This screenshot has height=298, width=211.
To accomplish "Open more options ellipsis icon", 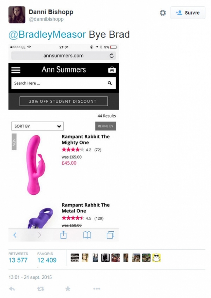I will click(x=97, y=289).
